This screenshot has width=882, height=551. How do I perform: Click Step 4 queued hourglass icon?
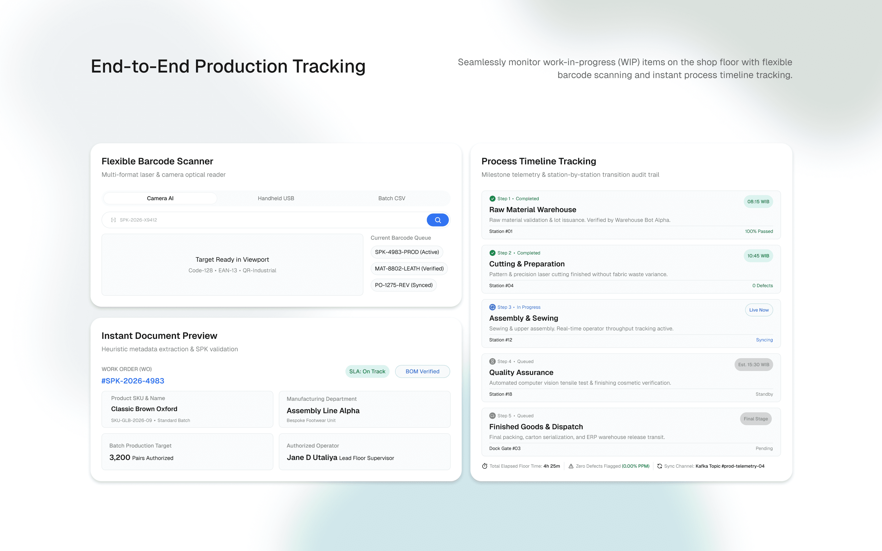coord(492,362)
